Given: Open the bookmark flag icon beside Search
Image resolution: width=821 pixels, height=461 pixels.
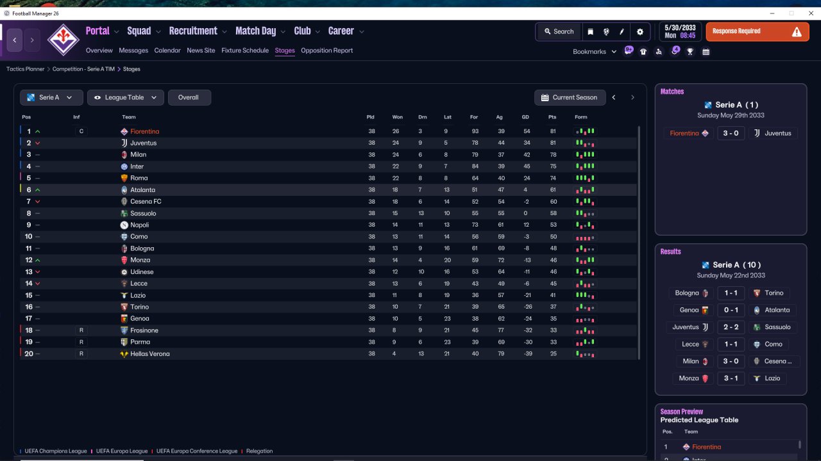Looking at the screenshot, I should pos(590,31).
